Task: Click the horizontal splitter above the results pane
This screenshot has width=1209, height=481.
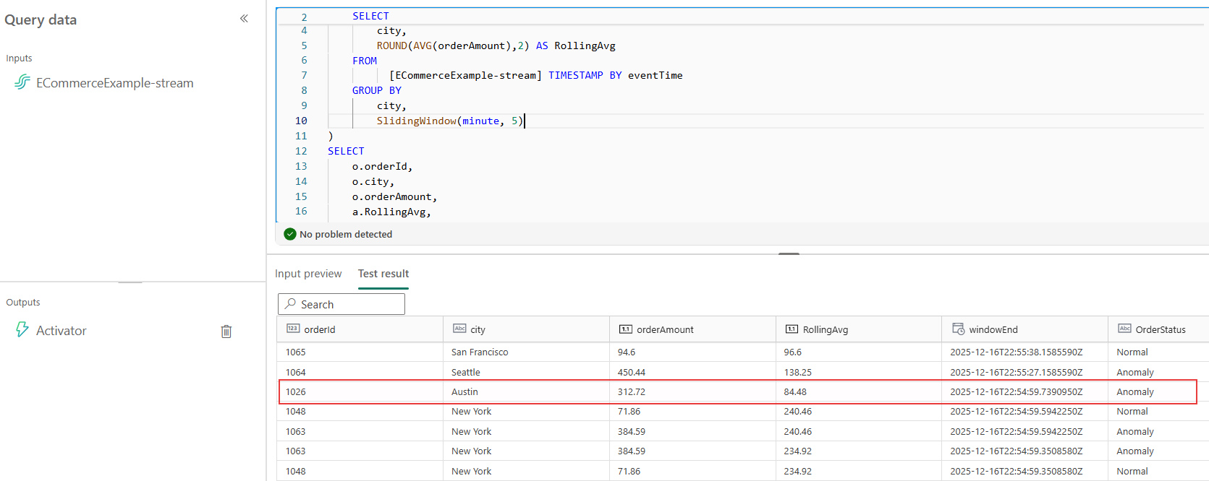Action: [x=789, y=253]
